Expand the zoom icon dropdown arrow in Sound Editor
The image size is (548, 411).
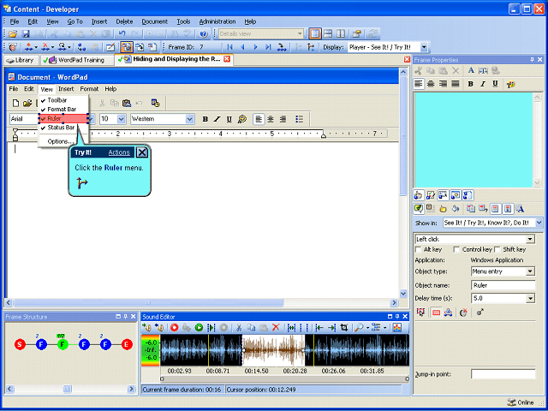pos(367,328)
